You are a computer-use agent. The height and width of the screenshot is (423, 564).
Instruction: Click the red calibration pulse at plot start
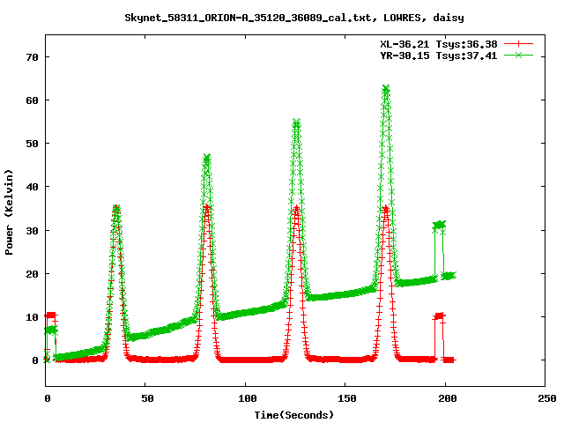coord(51,315)
